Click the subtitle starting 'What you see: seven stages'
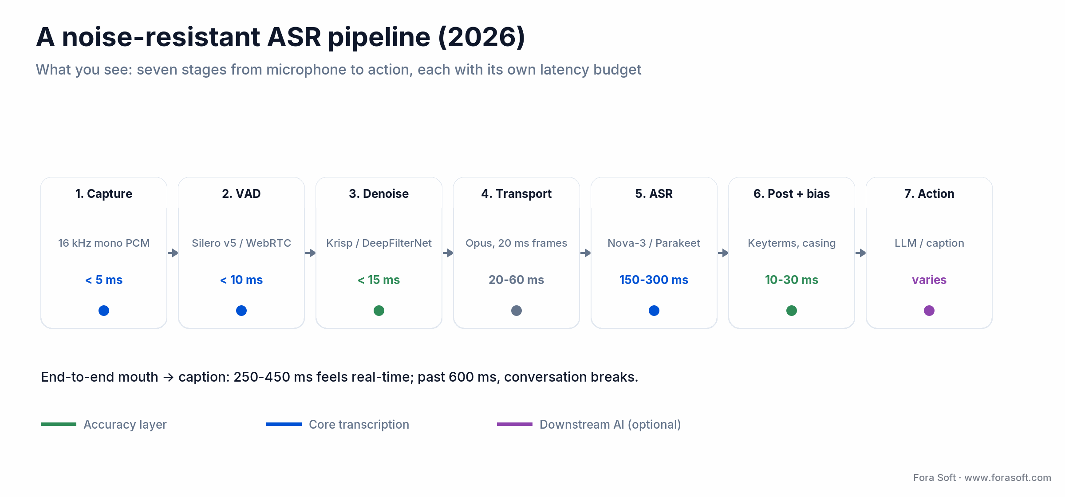Screen dimensions: 1065x497 click(339, 70)
